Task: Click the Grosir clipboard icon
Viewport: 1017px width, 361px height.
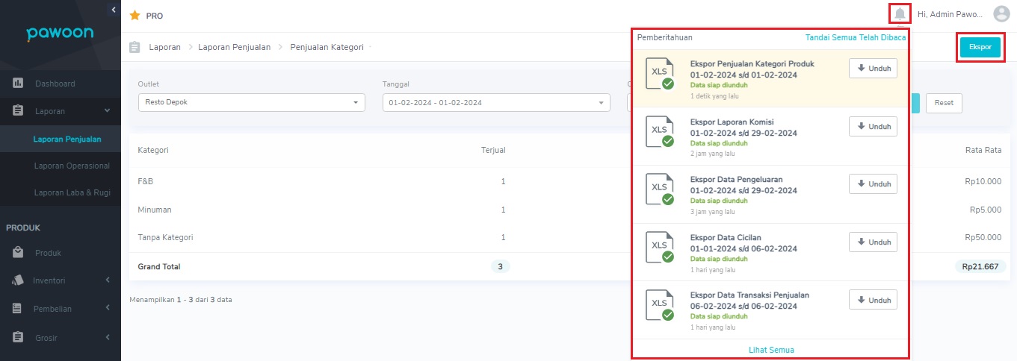Action: coord(18,337)
